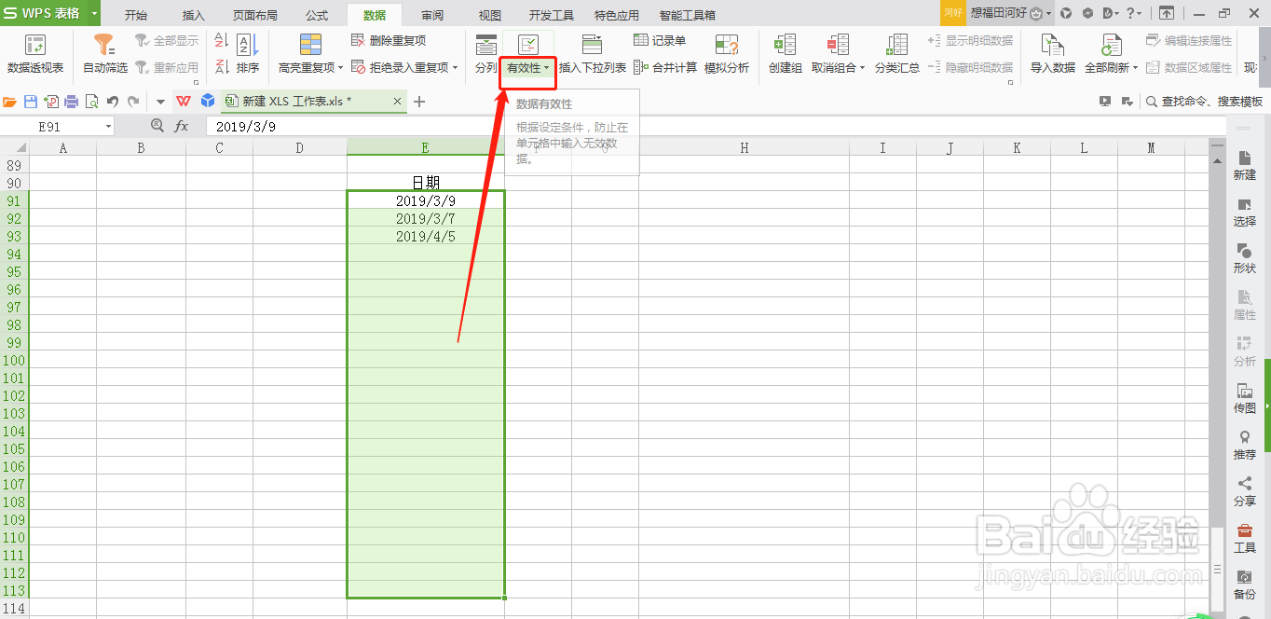Open the 智能工具箱 ribbon tab
Viewport: 1271px width, 619px height.
point(687,15)
